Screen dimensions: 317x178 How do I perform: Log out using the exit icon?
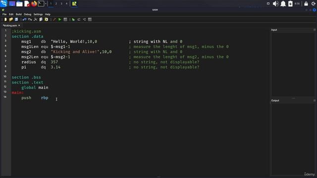[x=314, y=3]
